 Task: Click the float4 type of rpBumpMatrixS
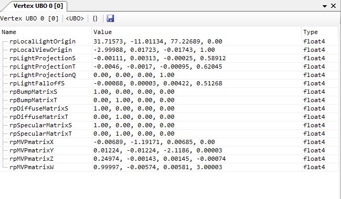[314, 92]
